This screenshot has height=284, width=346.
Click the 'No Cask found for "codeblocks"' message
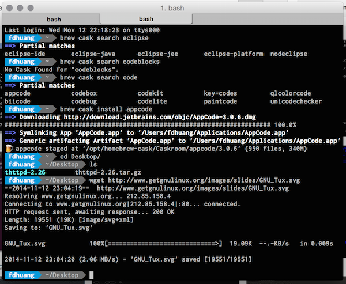pyautogui.click(x=62, y=70)
